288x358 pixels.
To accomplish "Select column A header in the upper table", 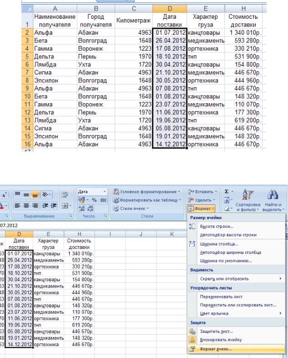I will [x=55, y=9].
